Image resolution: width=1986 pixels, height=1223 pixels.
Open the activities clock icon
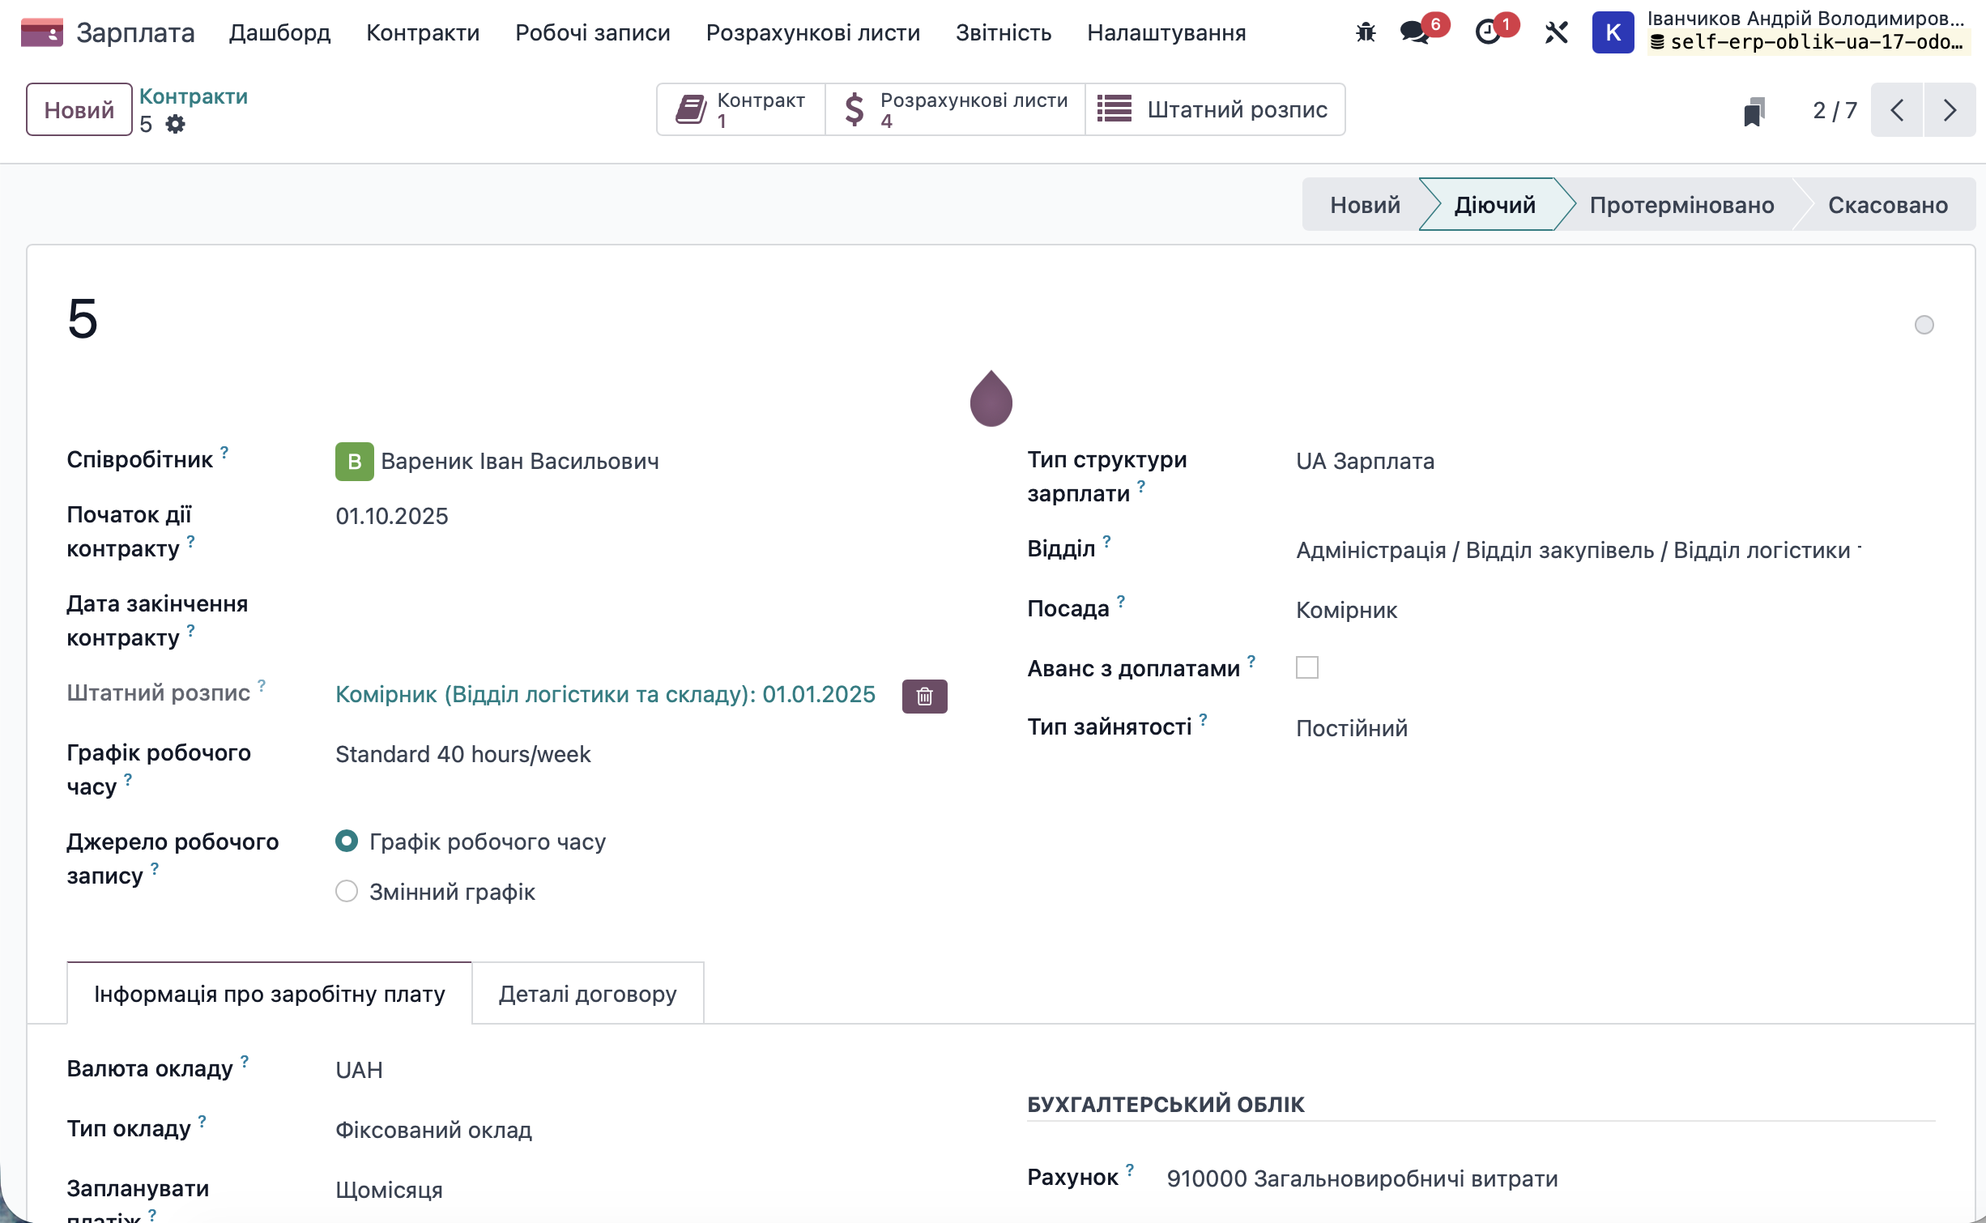[x=1487, y=32]
